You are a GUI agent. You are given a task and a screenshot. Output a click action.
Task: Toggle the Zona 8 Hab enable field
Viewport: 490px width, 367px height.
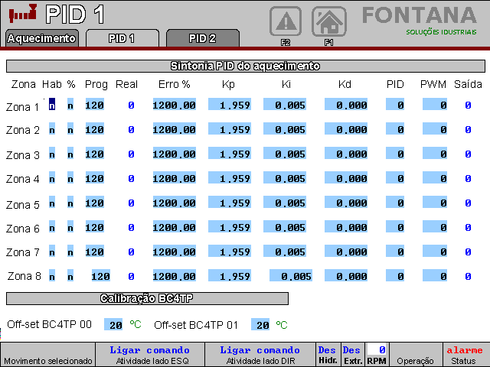[52, 276]
